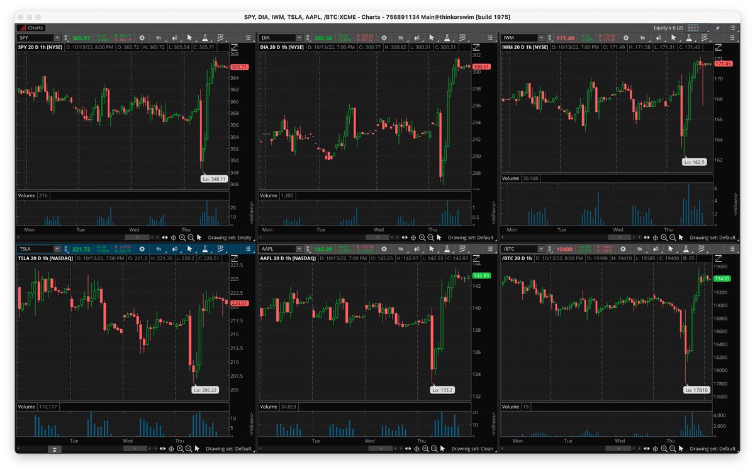Toggle symbol link icon next to DIA
The width and height of the screenshot is (755, 472).
pos(308,38)
